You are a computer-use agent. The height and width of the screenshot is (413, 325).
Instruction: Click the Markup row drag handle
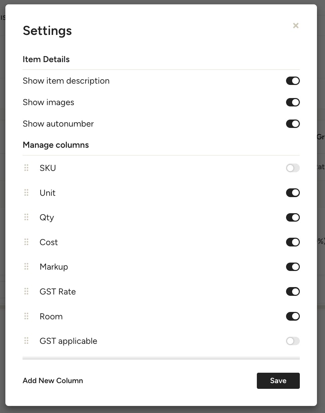click(x=27, y=267)
